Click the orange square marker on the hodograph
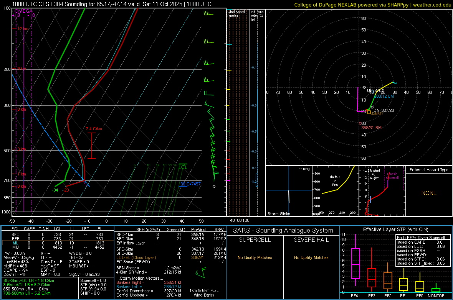 point(369,112)
